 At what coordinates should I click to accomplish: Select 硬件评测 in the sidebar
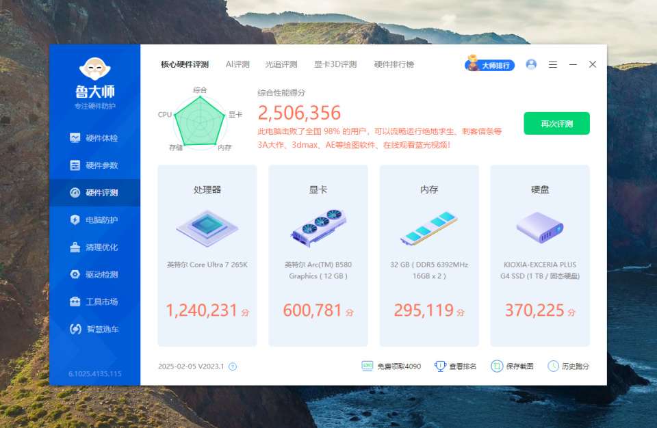[94, 193]
